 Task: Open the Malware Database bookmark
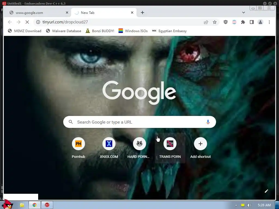(63, 31)
